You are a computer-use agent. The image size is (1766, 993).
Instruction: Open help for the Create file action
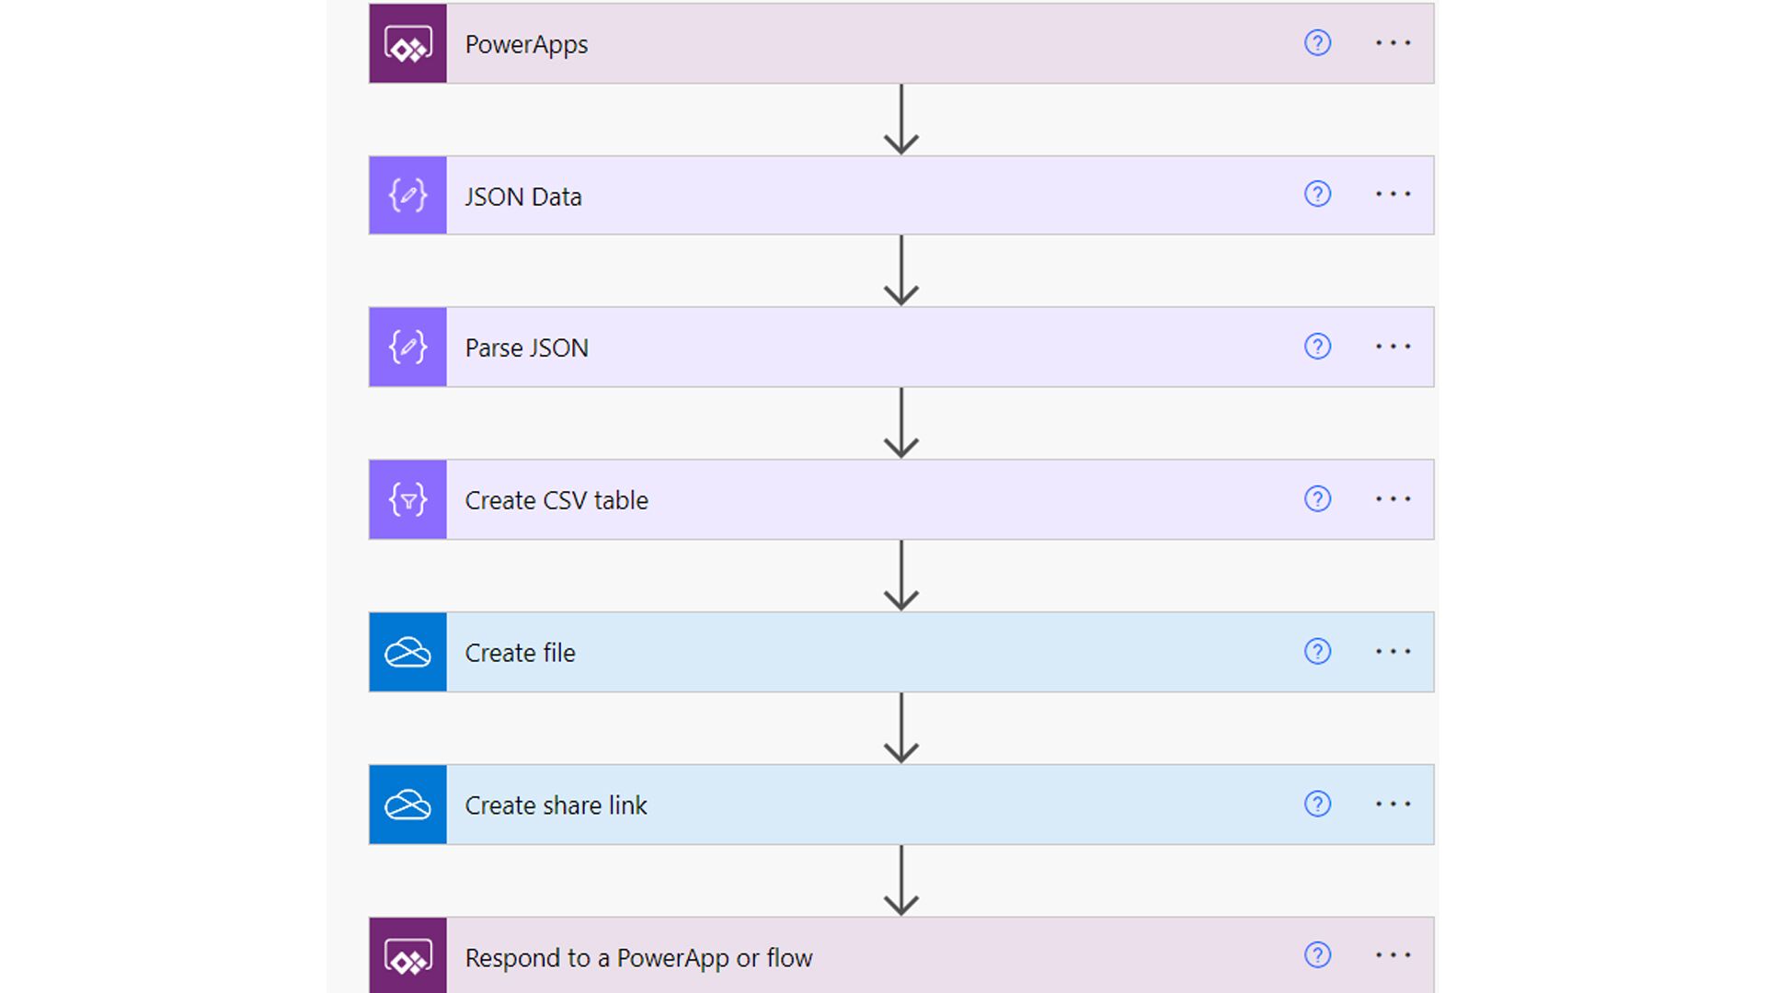click(1317, 652)
